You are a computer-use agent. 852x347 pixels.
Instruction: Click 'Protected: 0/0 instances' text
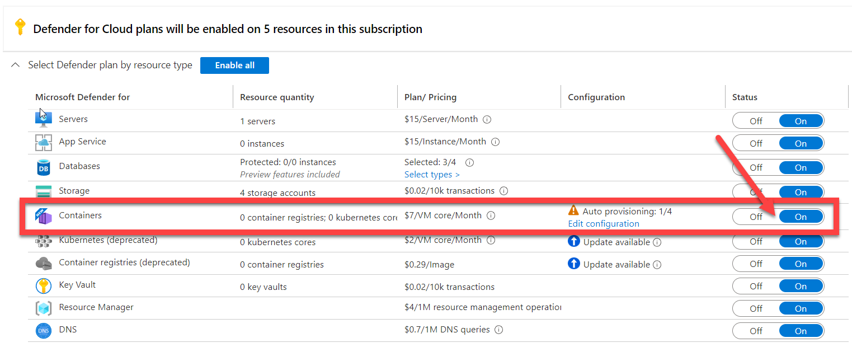288,162
